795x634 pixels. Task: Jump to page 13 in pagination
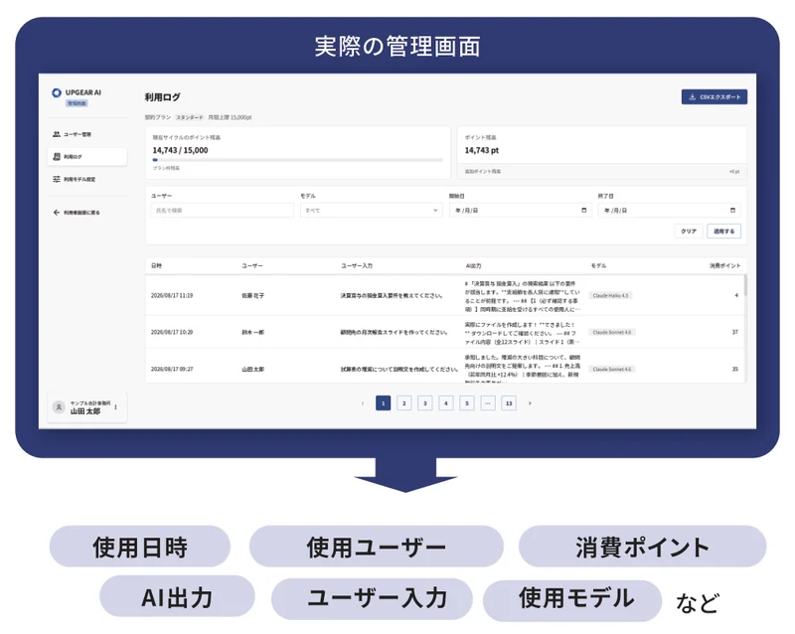tap(509, 403)
